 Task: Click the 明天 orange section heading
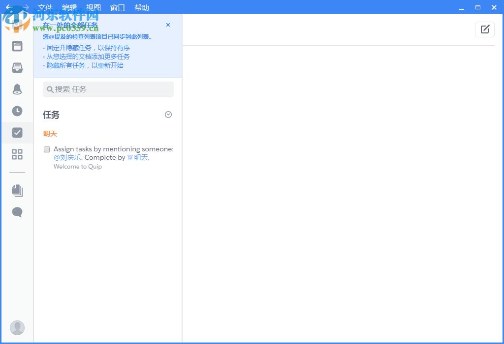pyautogui.click(x=50, y=134)
